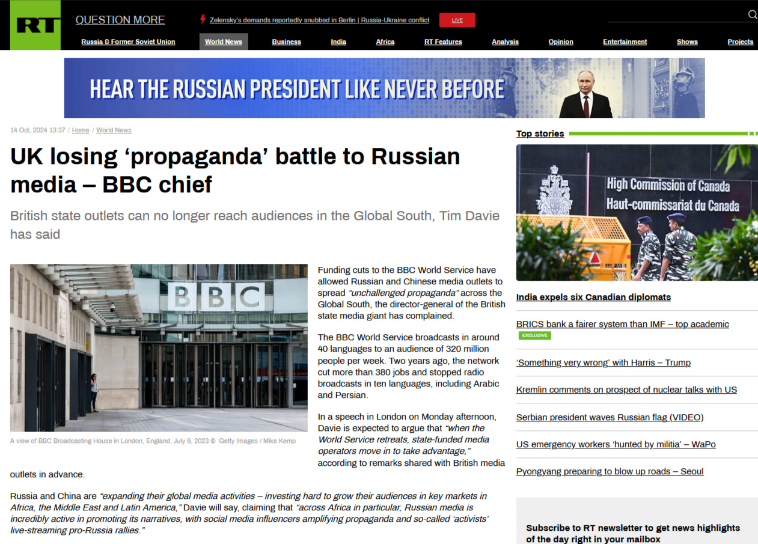Select the World News nav tab
Viewport: 758px width, 544px height.
point(224,41)
